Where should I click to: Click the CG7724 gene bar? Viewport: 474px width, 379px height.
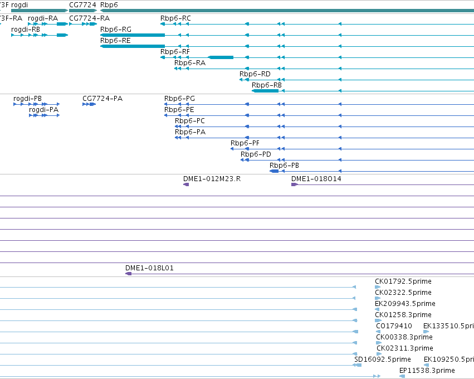point(83,11)
